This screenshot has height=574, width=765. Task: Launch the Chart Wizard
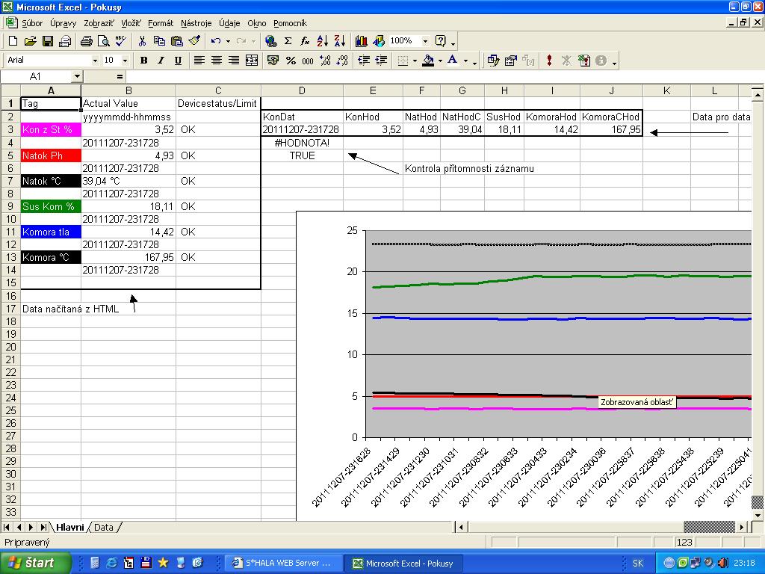[x=362, y=41]
